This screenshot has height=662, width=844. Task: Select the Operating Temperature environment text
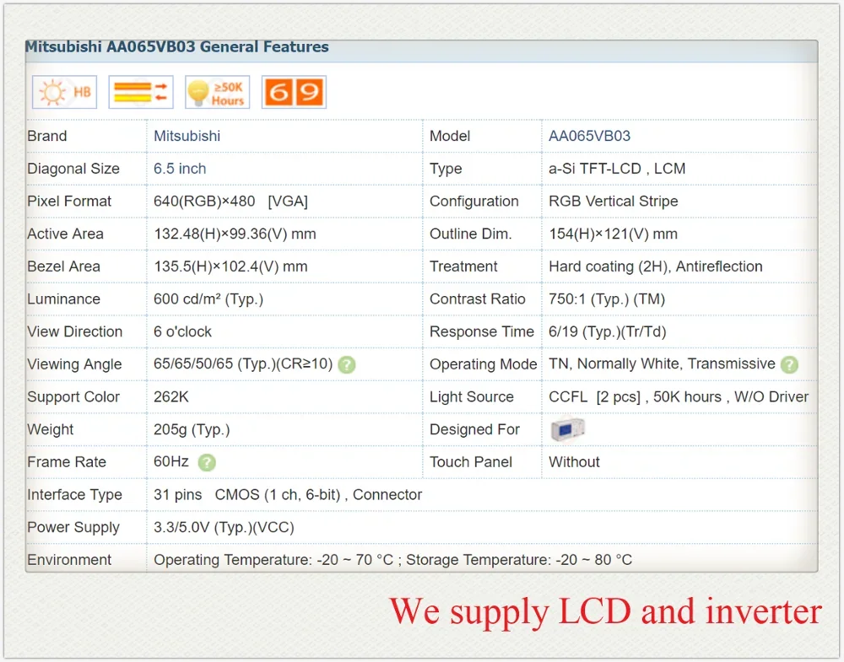393,560
